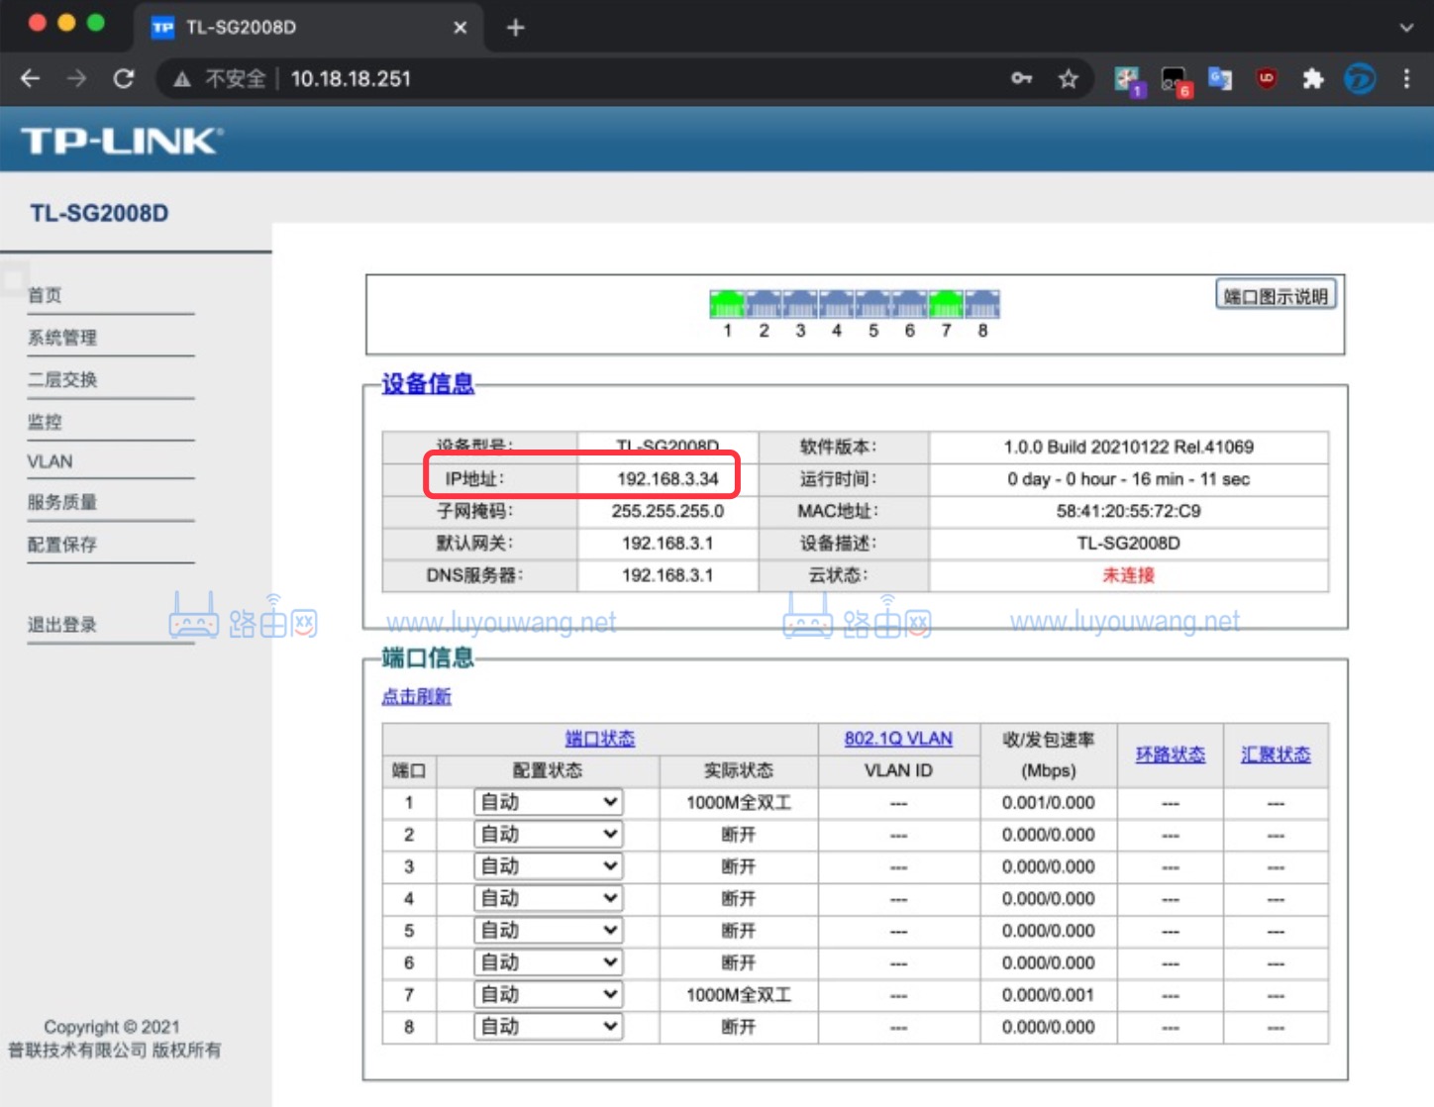Click the blue circular extension icon
The image size is (1434, 1107).
(1360, 78)
